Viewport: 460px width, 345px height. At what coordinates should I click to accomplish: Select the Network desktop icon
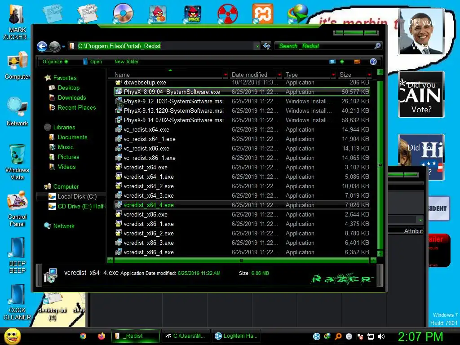[18, 111]
